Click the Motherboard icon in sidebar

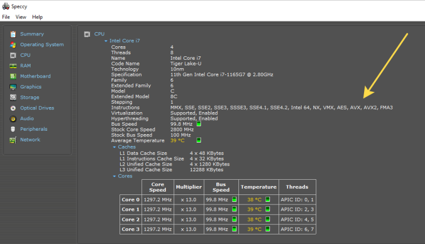click(13, 77)
